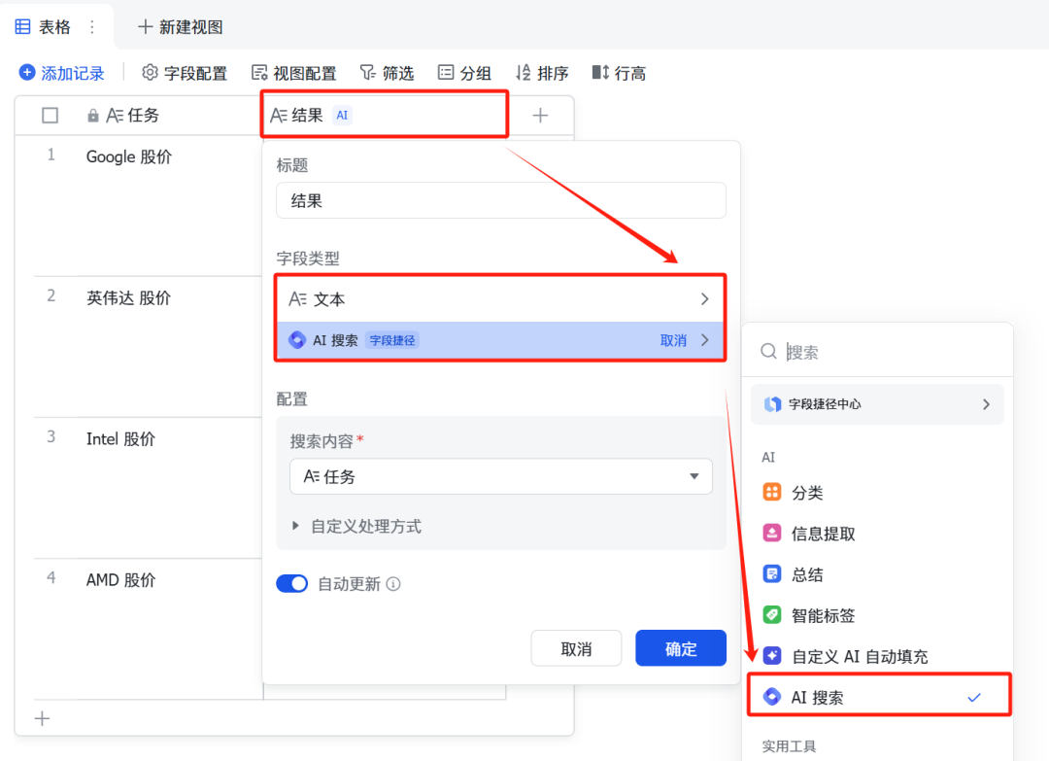Open the 搜索内容 dropdown showing 任务
The image size is (1049, 761).
pyautogui.click(x=501, y=476)
